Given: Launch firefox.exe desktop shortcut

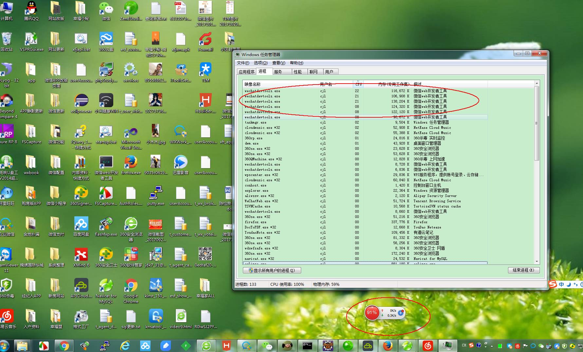Looking at the screenshot, I should pyautogui.click(x=131, y=165).
